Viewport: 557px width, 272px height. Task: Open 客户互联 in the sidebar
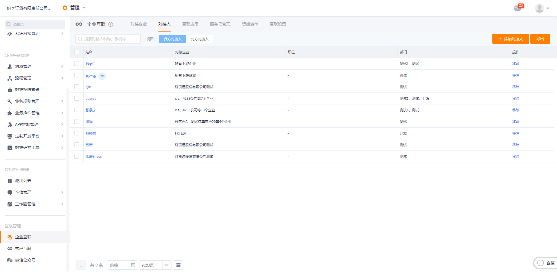(x=23, y=249)
